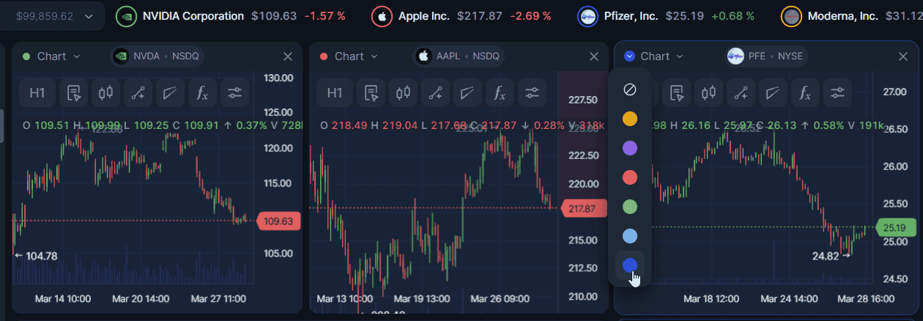923x321 pixels.
Task: Open the channel drawing tool in PFE chart
Action: click(773, 93)
